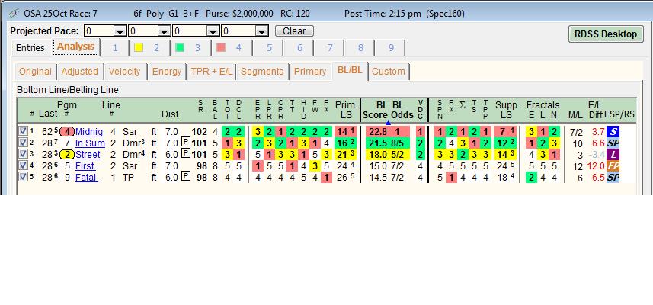Open race tab 2 with yellow marker
The image size is (653, 305).
pos(150,48)
